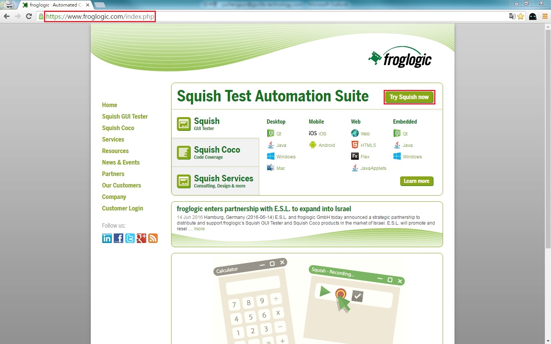Click the Android icon in the Mobile column
The width and height of the screenshot is (551, 344).
pos(313,145)
